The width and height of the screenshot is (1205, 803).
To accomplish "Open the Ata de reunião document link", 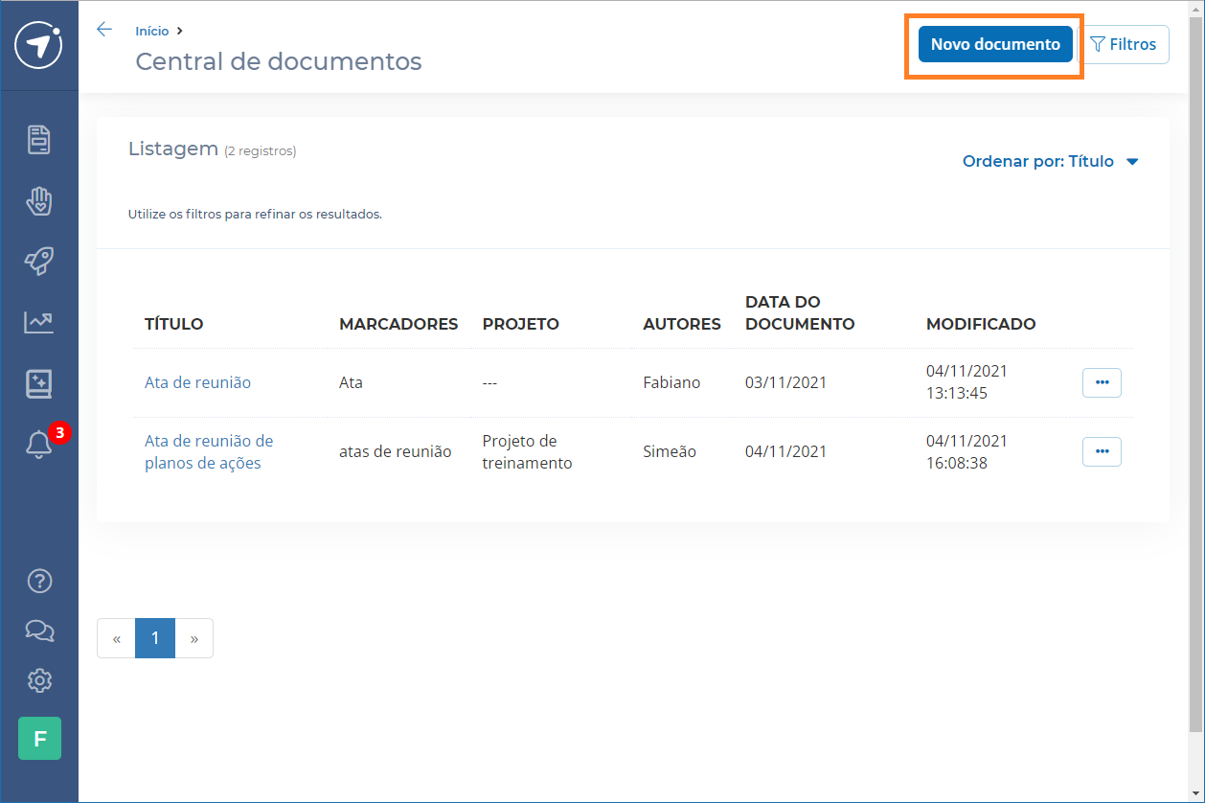I will click(x=197, y=382).
